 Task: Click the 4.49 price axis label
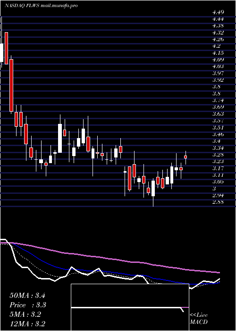pyautogui.click(x=218, y=12)
